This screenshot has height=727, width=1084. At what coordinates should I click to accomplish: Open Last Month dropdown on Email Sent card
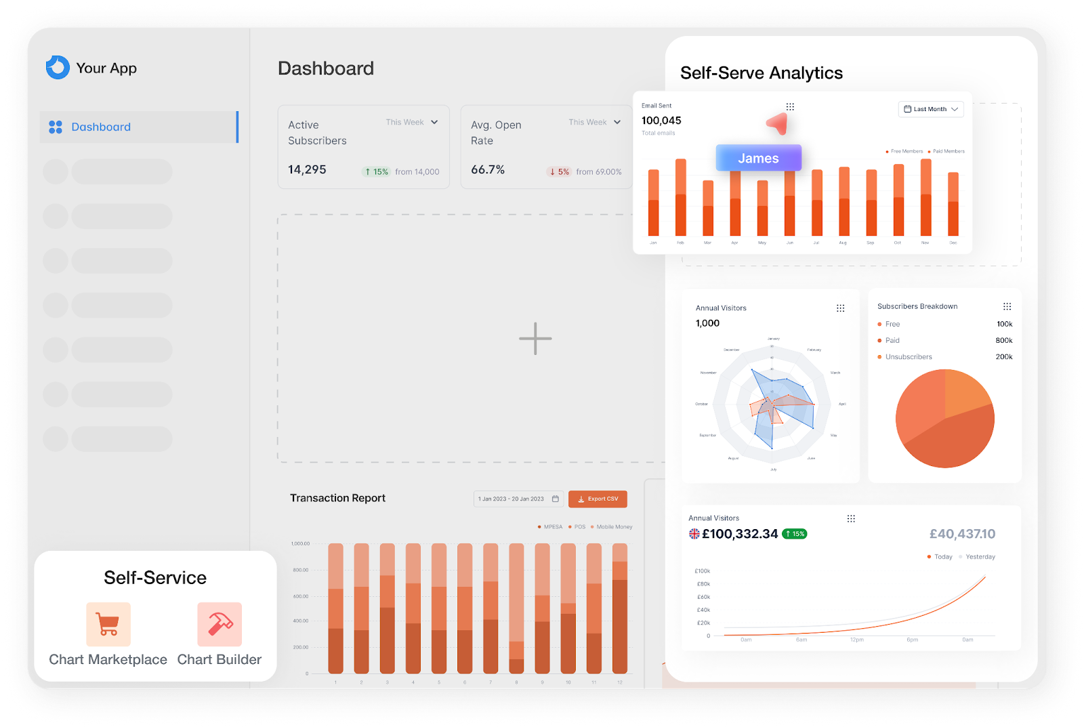click(x=931, y=109)
